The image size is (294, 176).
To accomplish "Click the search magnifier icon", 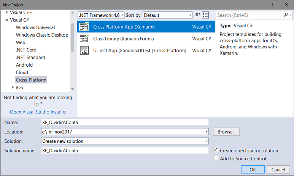I will [286, 15].
